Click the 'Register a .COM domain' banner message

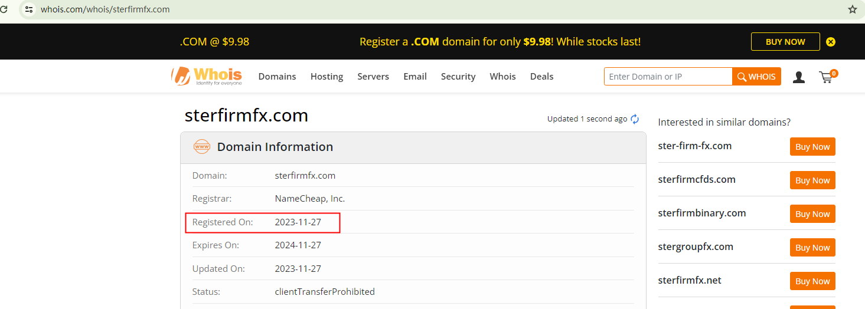coord(500,42)
